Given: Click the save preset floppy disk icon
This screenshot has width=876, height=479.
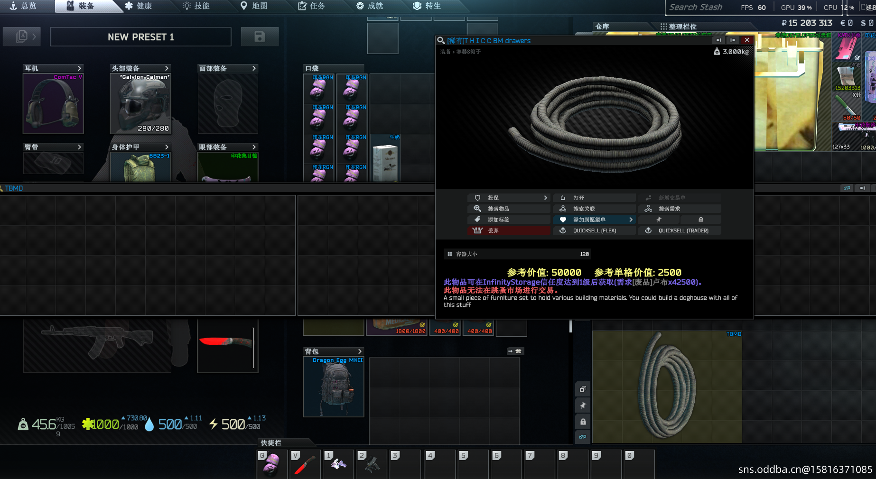Looking at the screenshot, I should (x=260, y=37).
